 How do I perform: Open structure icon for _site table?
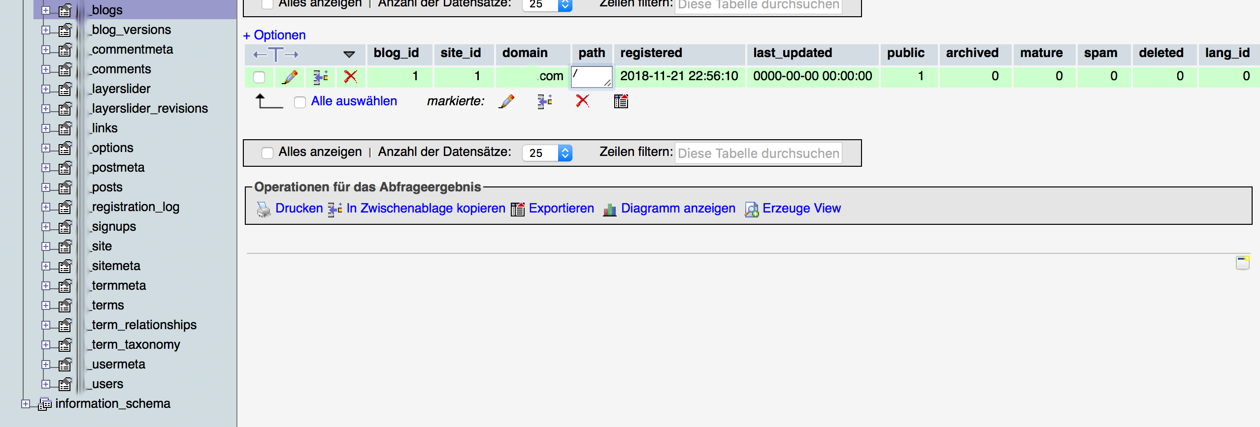[65, 246]
